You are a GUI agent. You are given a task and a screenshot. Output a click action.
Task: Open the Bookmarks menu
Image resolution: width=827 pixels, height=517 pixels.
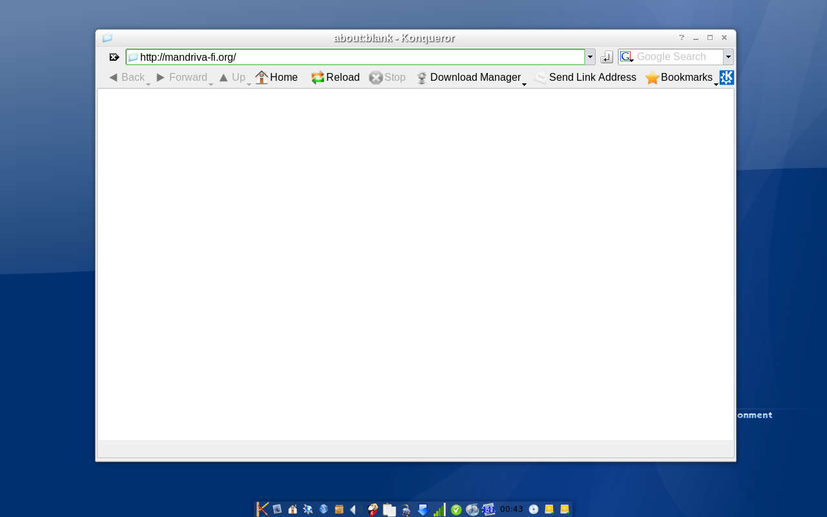679,78
